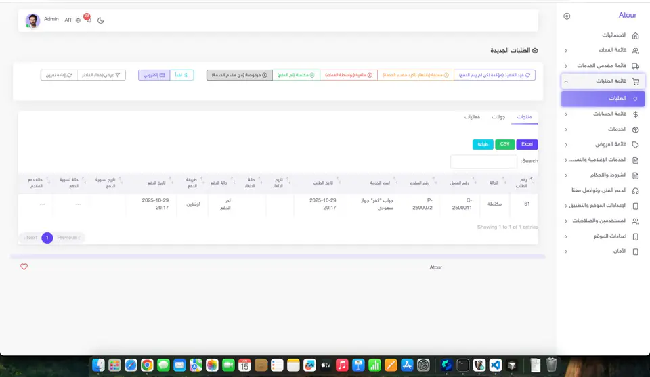The width and height of the screenshot is (650, 377).
Task: Click the users icon beside المستخدمين والصلاحيات
Action: point(635,221)
